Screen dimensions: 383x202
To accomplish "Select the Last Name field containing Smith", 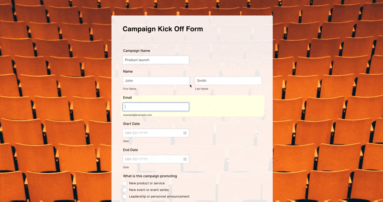I will (228, 81).
